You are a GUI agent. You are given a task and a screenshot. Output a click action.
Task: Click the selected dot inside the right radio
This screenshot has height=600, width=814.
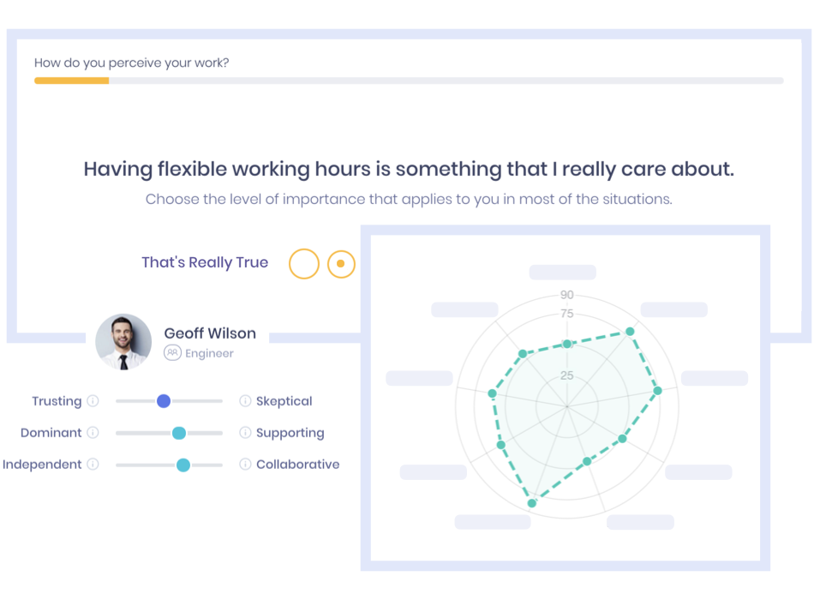pos(341,264)
